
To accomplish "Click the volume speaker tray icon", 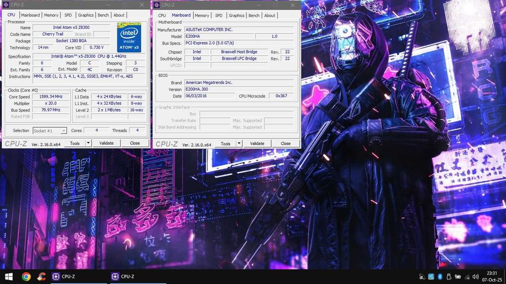I will (475, 276).
